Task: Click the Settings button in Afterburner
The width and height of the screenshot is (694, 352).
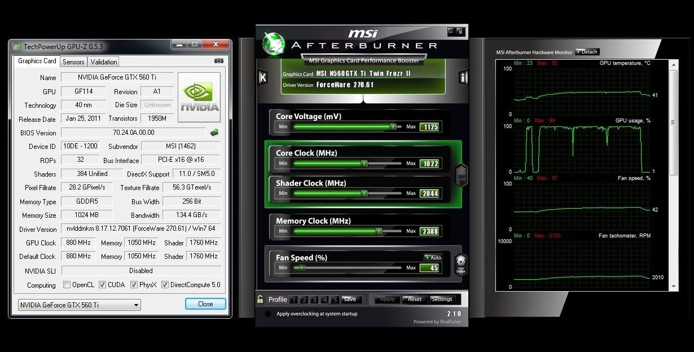Action: tap(442, 299)
